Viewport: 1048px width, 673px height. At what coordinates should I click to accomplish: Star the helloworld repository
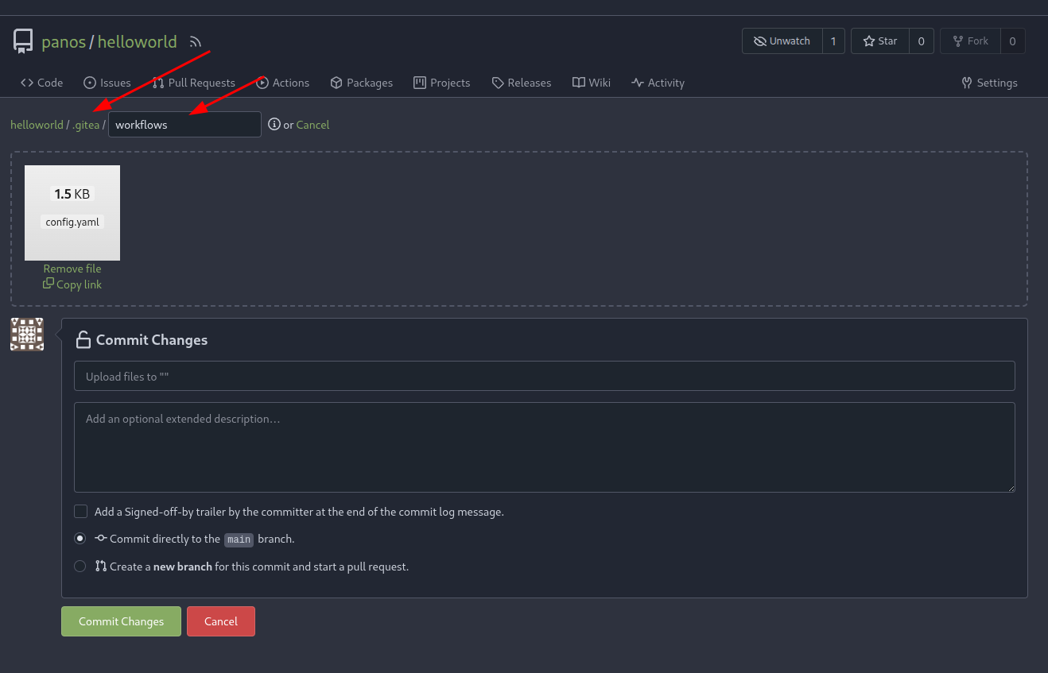879,41
